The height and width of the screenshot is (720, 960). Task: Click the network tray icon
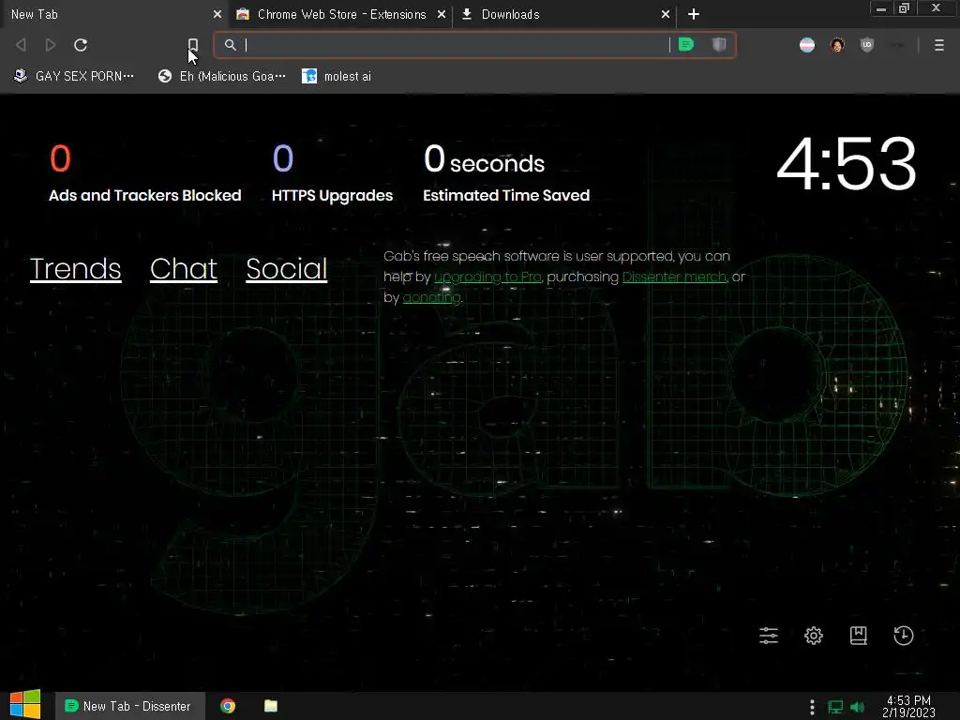(835, 707)
